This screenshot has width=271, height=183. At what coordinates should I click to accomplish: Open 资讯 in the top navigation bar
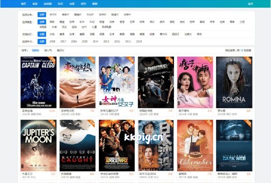coord(83,4)
